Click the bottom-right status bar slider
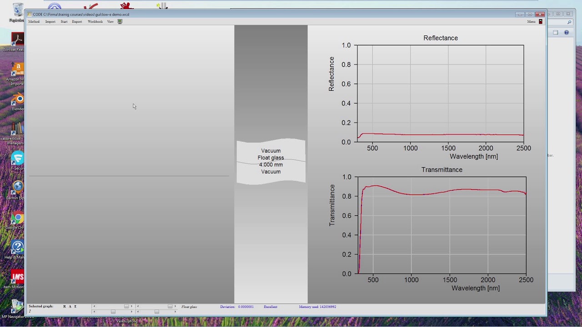The width and height of the screenshot is (582, 327). click(156, 312)
